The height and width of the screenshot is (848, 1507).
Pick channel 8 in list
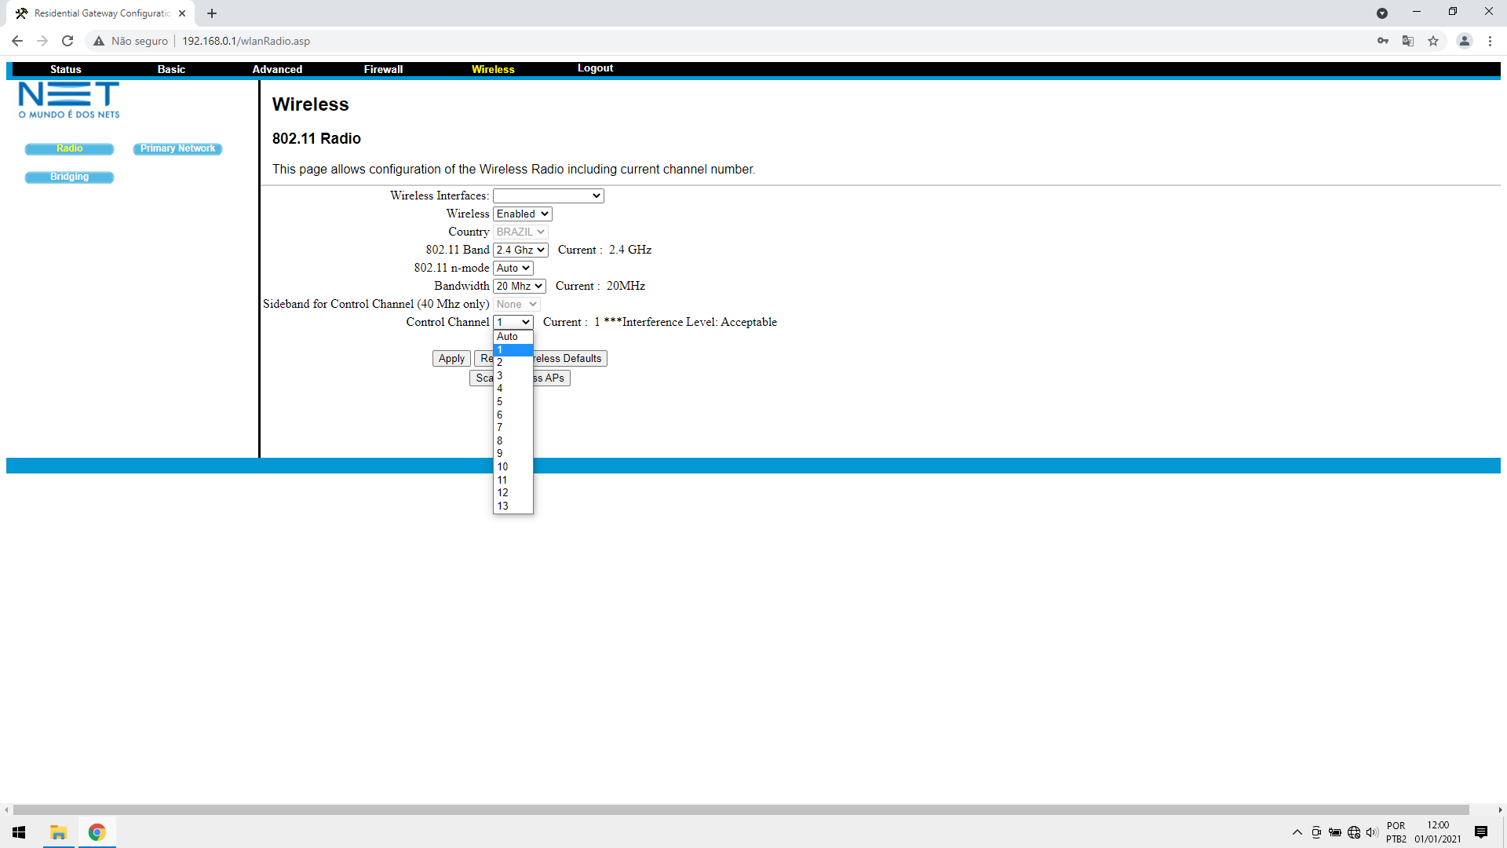click(x=513, y=440)
